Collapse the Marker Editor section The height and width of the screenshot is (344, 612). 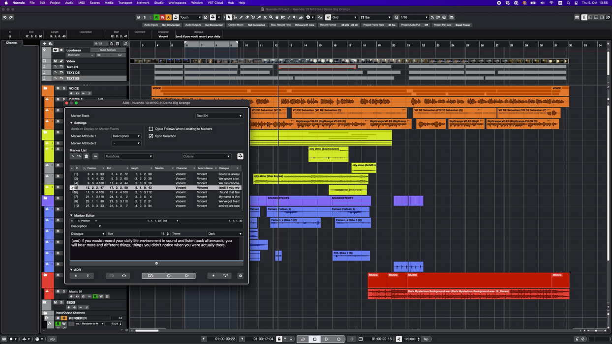click(71, 216)
